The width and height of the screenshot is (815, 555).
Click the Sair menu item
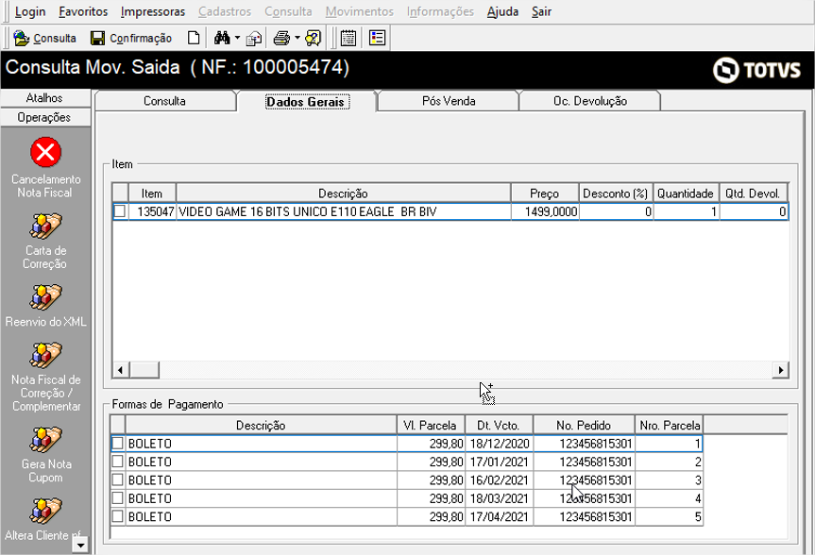pos(541,11)
